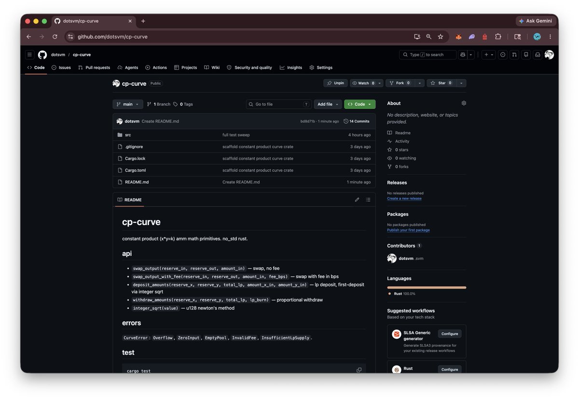Viewport: 579px width, 400px height.
Task: Click the browser reload icon
Action: (x=55, y=37)
